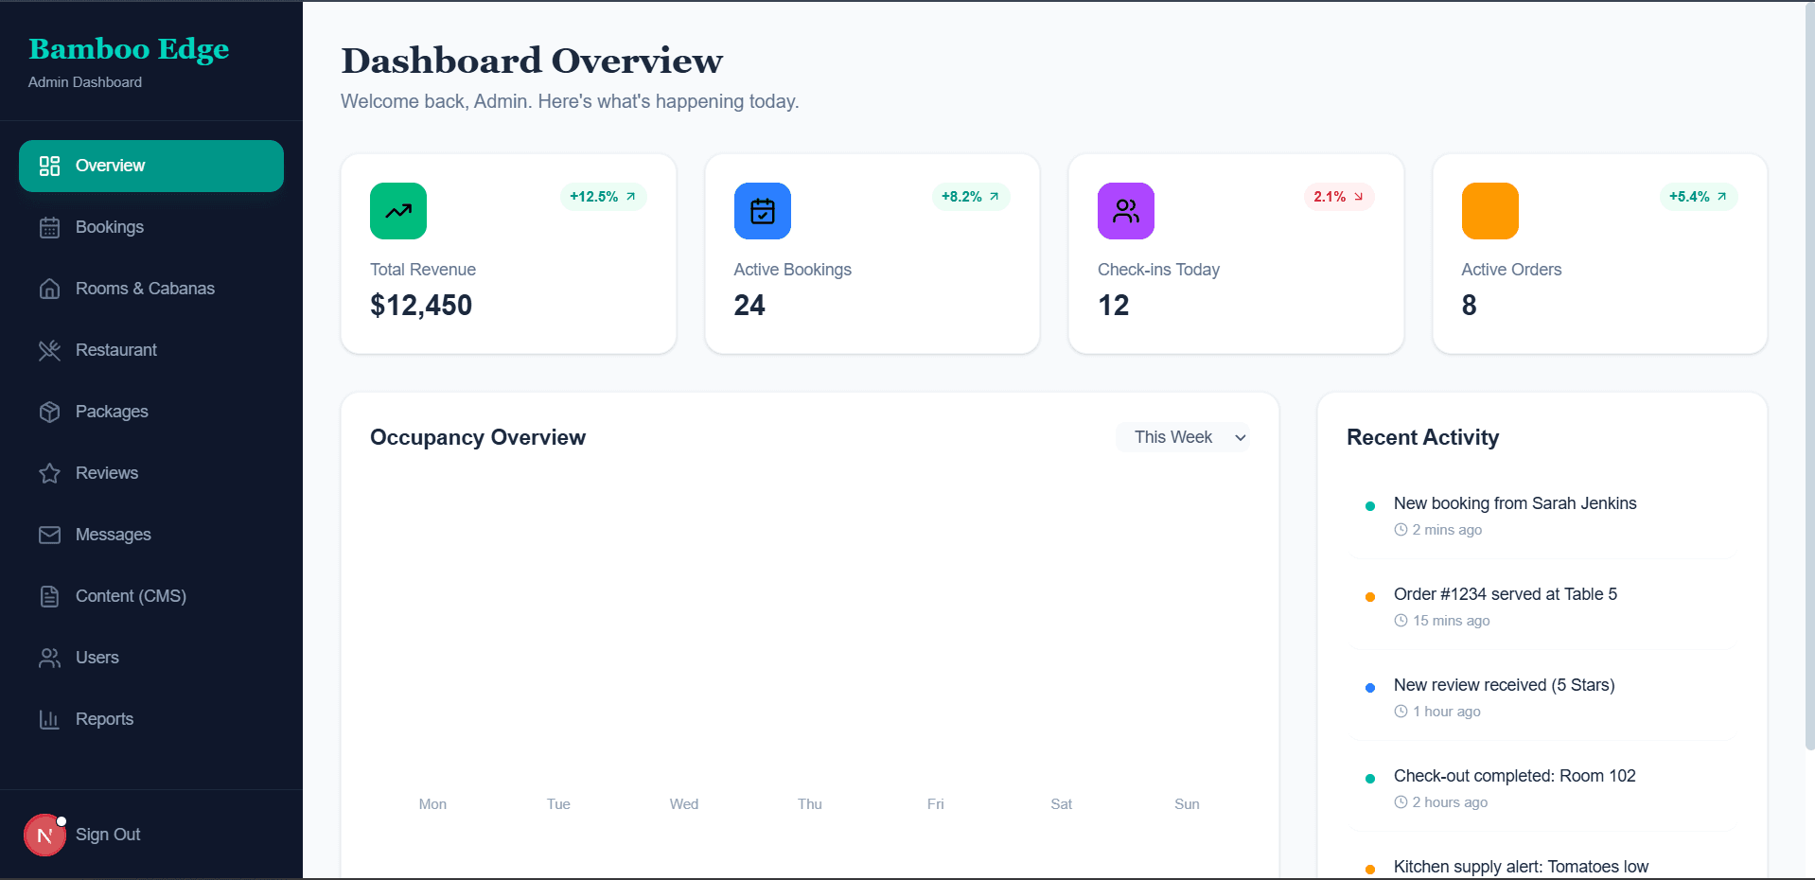The width and height of the screenshot is (1815, 880).
Task: Select the Bookings calendar icon in sidebar
Action: tap(50, 227)
